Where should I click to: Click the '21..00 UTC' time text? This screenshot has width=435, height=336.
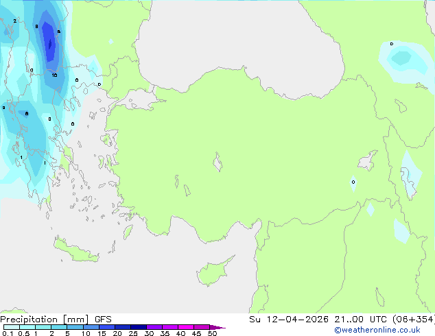tap(360, 320)
